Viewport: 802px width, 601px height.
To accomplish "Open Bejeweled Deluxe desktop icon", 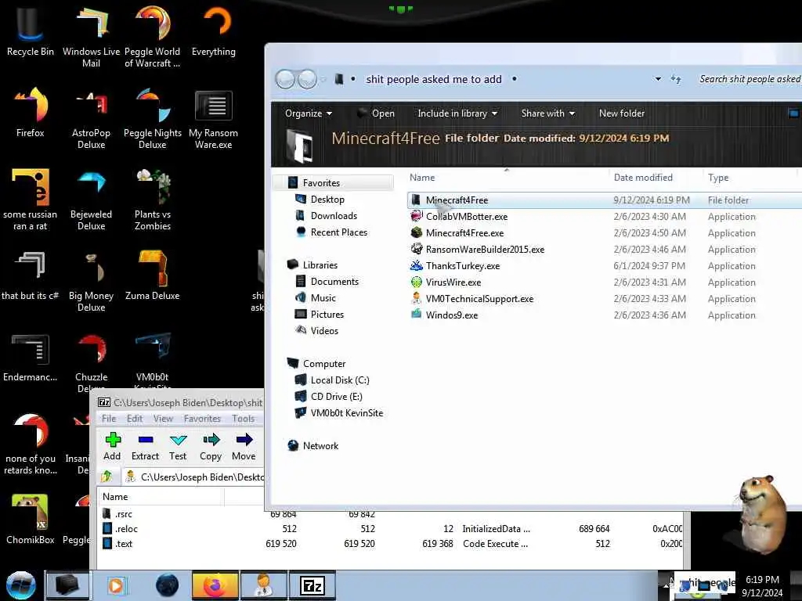I will [91, 200].
